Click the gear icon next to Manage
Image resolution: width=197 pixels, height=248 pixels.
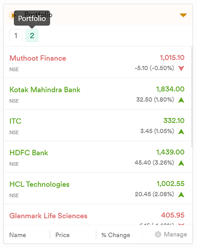coord(158,235)
